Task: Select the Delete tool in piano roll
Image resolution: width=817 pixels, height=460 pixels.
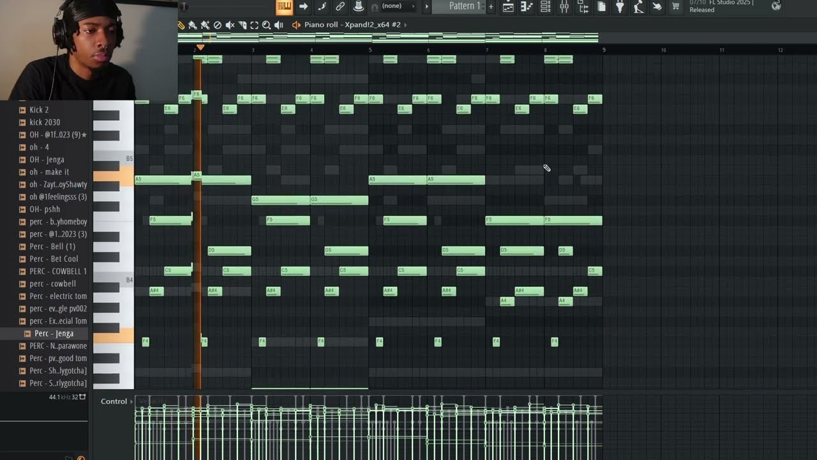Action: [218, 25]
